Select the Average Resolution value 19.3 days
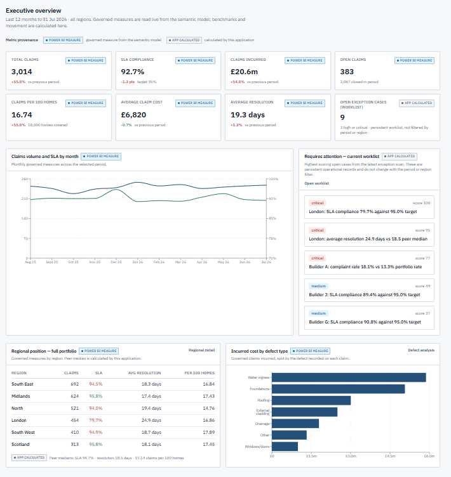Image resolution: width=451 pixels, height=477 pixels. point(248,115)
